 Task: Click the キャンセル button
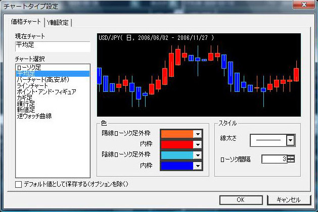pos(289,200)
